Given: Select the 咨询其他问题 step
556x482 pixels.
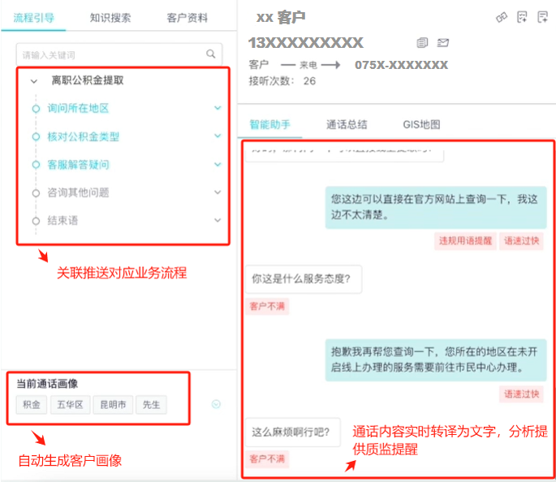Looking at the screenshot, I should tap(78, 192).
